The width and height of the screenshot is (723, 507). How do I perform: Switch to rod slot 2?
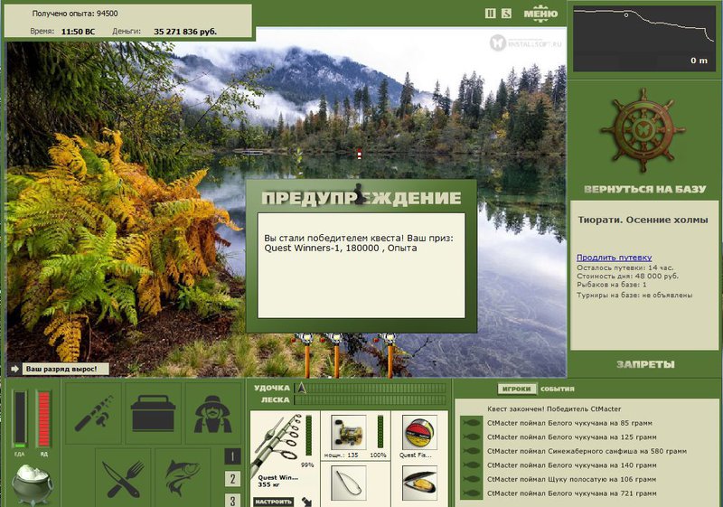(x=232, y=479)
